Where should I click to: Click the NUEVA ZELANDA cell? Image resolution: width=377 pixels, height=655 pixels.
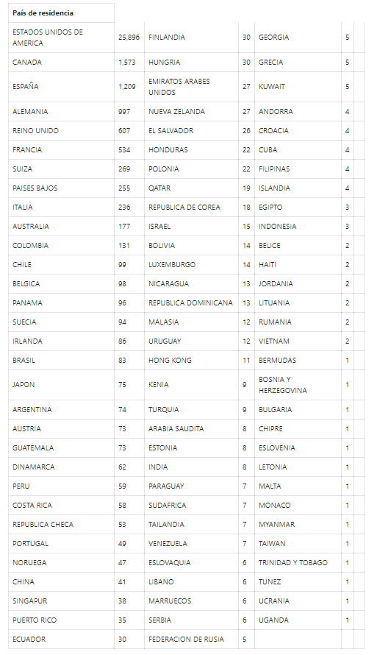pos(191,112)
